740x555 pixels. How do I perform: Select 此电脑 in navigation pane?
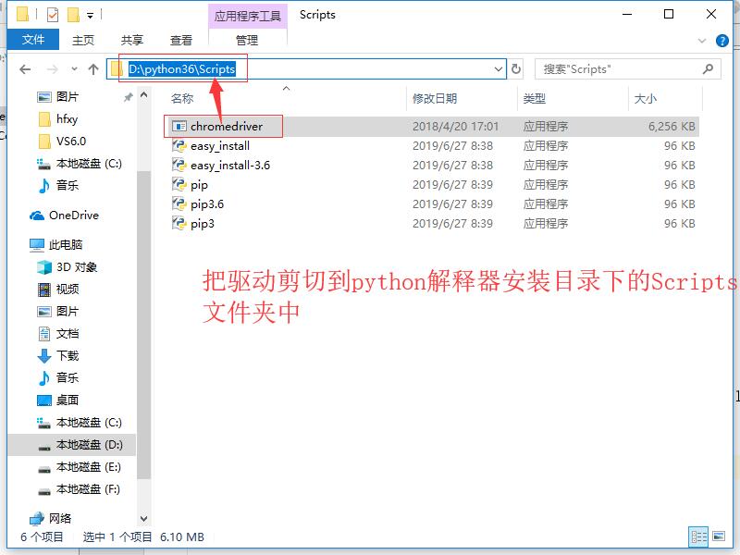[56, 244]
